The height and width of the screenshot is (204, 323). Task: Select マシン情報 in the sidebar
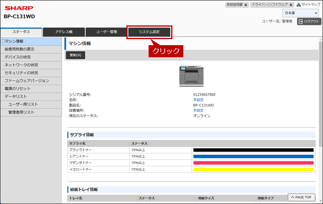pyautogui.click(x=31, y=42)
